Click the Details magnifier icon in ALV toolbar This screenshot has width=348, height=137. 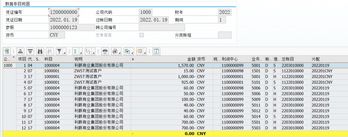7,51
